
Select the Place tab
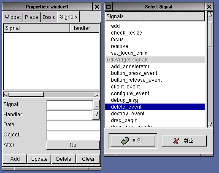pyautogui.click(x=32, y=17)
